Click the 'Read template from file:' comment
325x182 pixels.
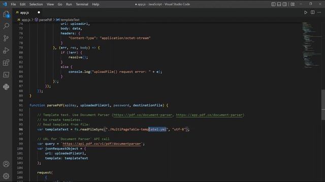point(63,124)
